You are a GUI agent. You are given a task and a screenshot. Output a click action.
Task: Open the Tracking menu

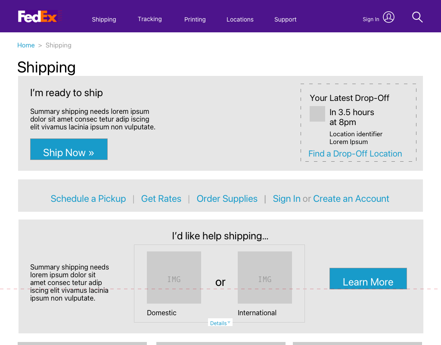pyautogui.click(x=149, y=19)
